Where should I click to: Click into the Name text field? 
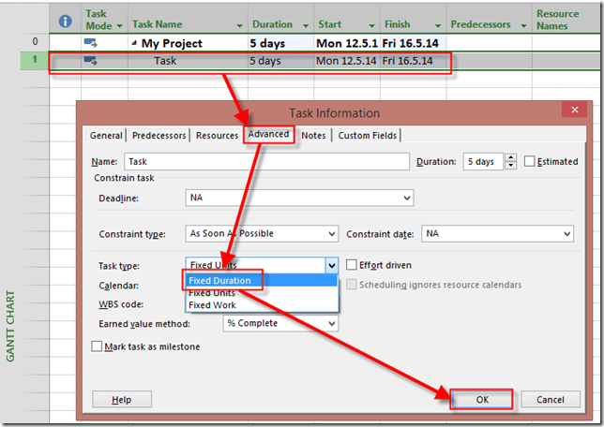point(268,161)
